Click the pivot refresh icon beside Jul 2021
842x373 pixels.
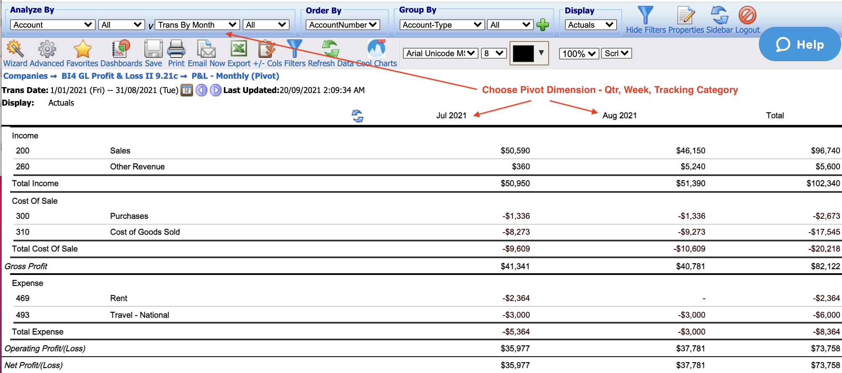(x=358, y=116)
